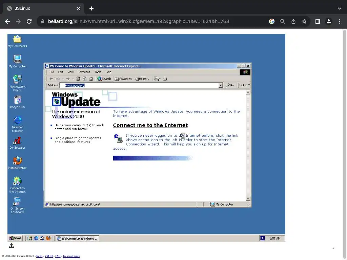
Task: Open the History pane button
Action: 142,79
